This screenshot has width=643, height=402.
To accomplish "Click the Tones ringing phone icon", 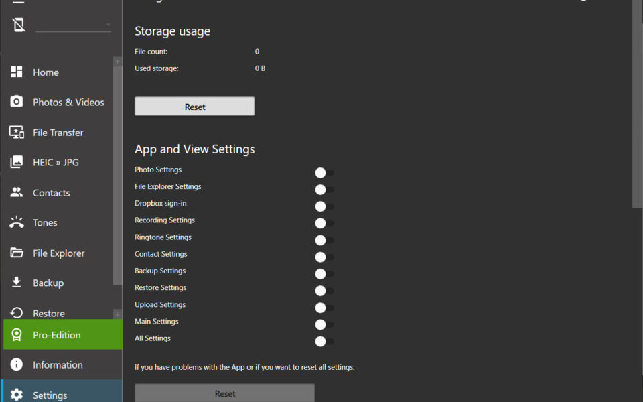I will 16,222.
